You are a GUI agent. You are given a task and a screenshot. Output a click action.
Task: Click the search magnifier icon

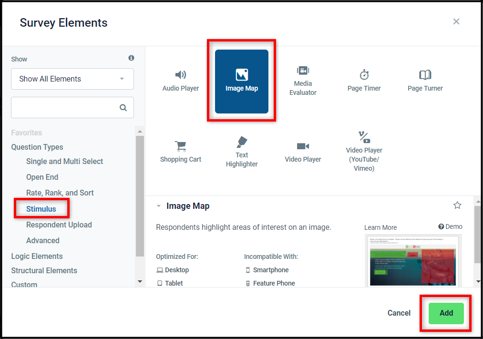(x=123, y=107)
